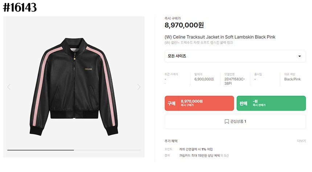Image resolution: width=312 pixels, height=172 pixels.
Task: Click the Celine jacket product image
Action: coord(74,87)
